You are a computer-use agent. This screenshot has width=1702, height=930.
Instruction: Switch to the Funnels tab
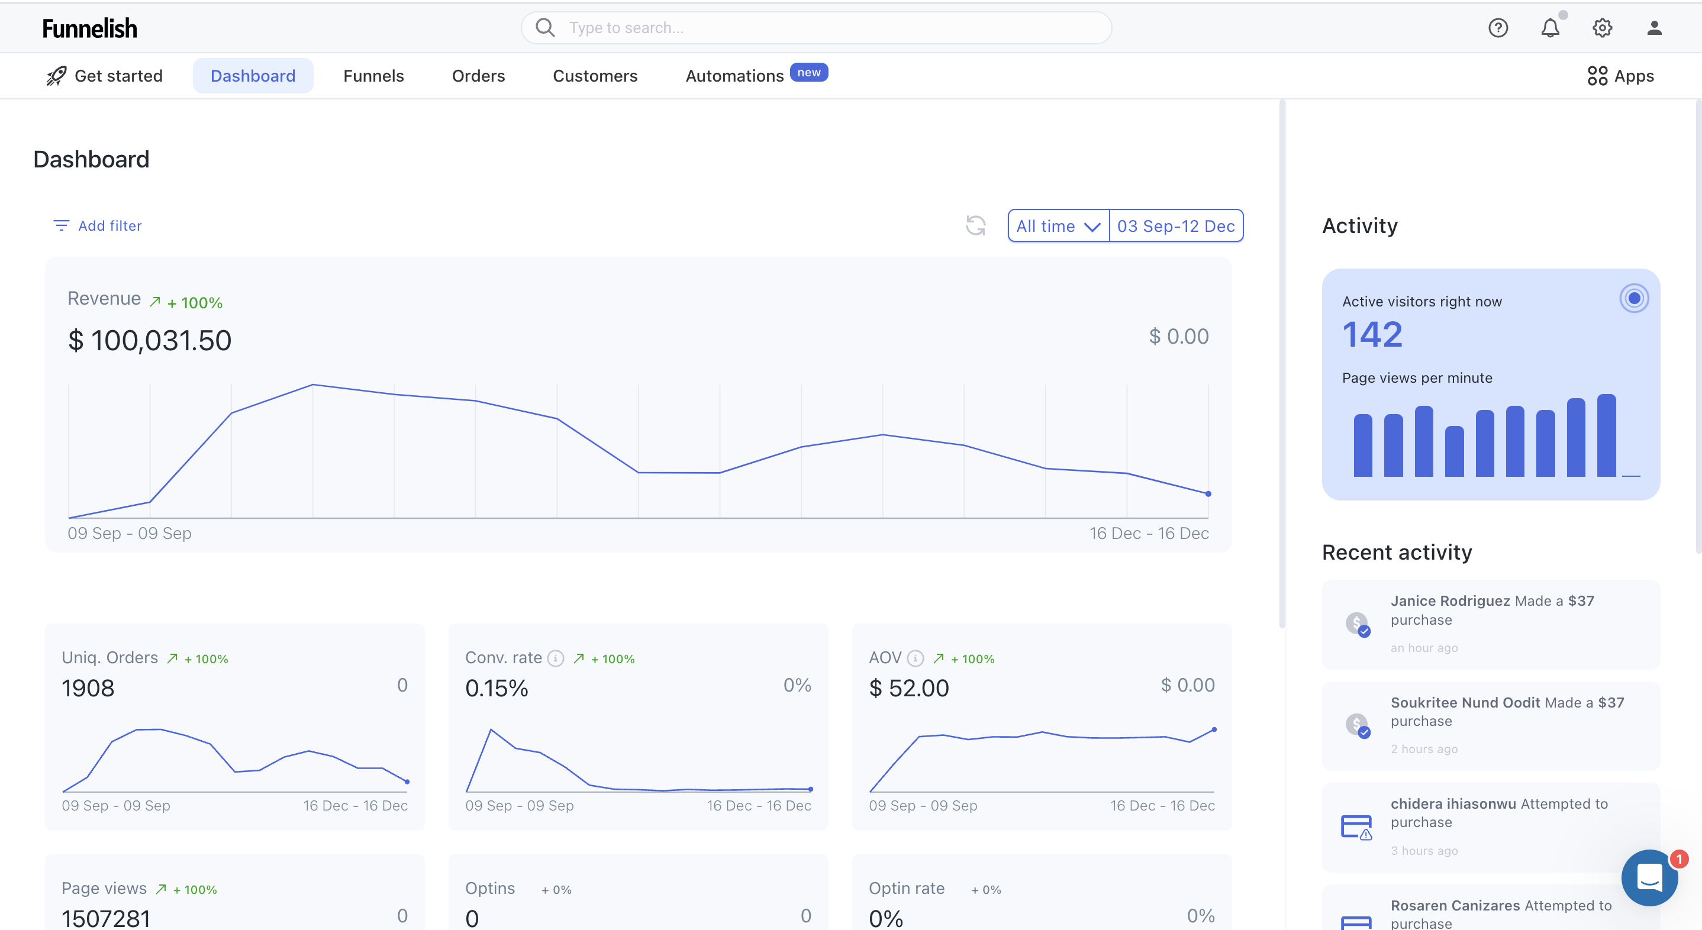pyautogui.click(x=373, y=76)
